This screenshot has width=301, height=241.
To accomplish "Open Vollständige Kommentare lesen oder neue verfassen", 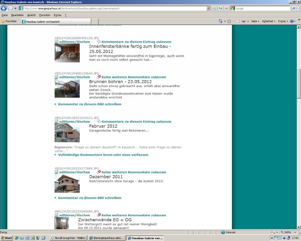I will (x=103, y=154).
